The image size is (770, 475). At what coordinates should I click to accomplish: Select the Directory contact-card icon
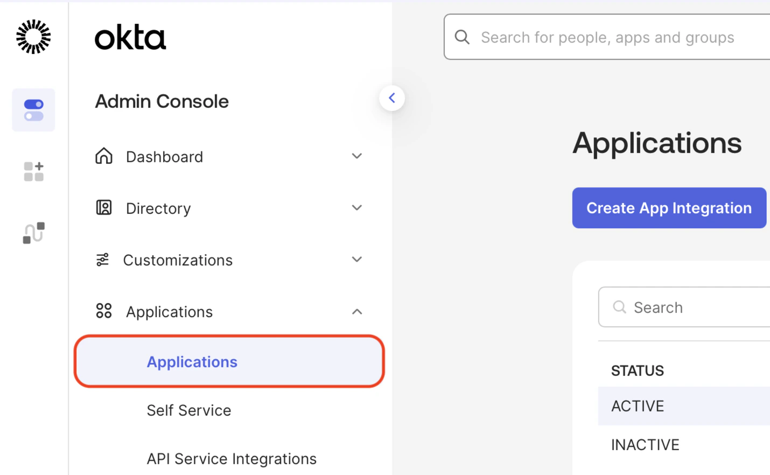103,207
